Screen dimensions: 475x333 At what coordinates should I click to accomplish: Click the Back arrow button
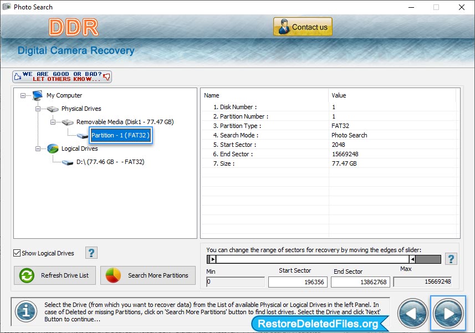point(412,314)
